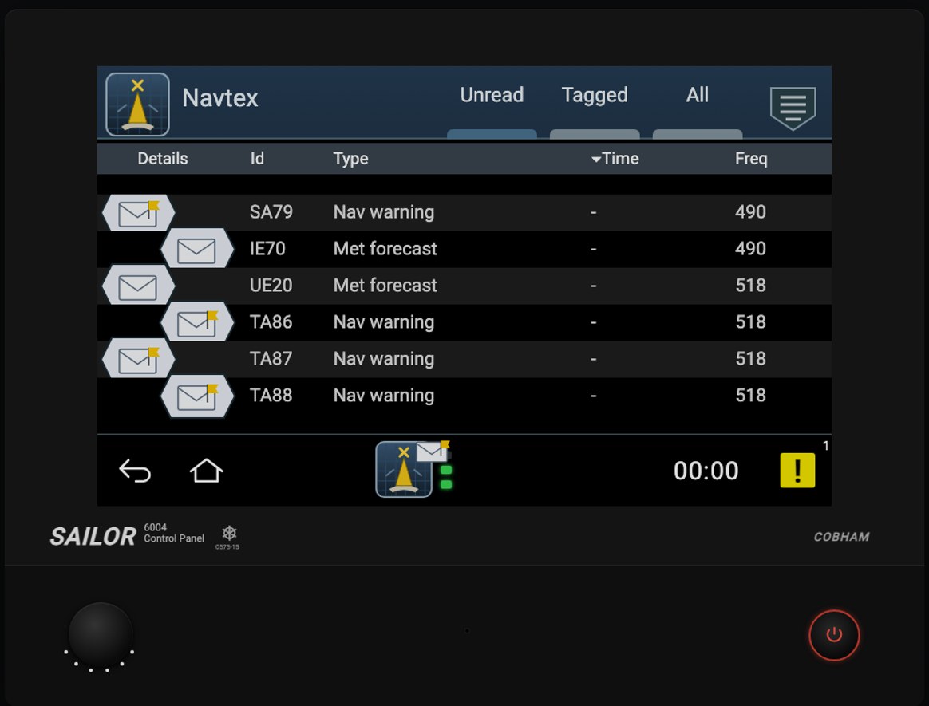Click the rotary knob on the panel
The height and width of the screenshot is (706, 929).
click(101, 635)
